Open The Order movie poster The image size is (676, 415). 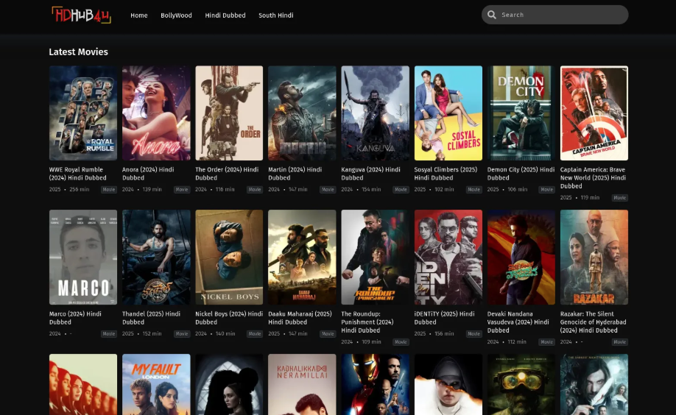229,113
